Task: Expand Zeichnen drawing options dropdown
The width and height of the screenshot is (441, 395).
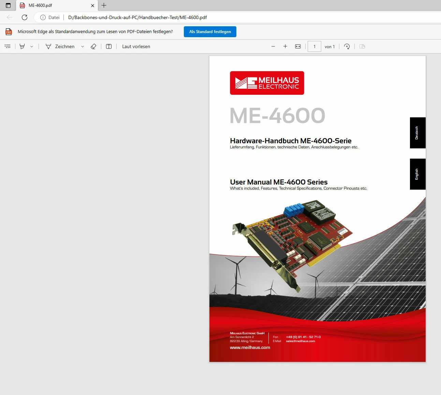Action: (x=83, y=46)
